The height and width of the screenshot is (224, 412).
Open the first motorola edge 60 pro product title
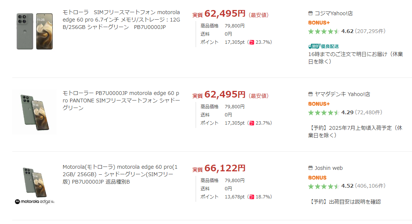[121, 20]
